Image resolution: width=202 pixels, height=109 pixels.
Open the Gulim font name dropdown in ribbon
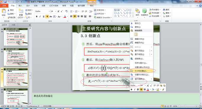point(49,11)
